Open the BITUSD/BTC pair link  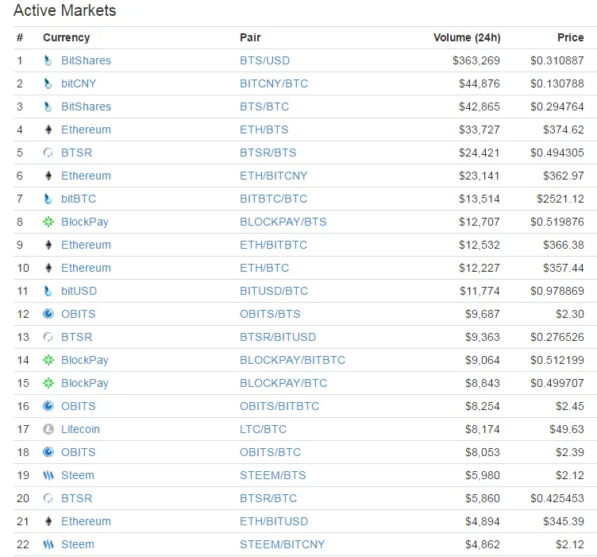[x=274, y=291]
